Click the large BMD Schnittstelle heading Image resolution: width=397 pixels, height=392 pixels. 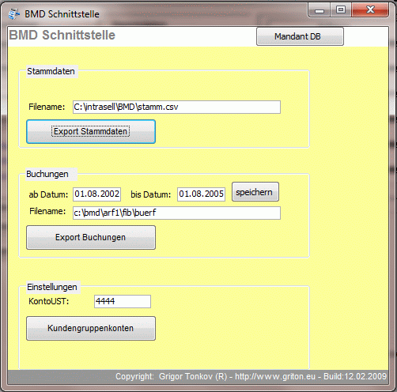[62, 35]
